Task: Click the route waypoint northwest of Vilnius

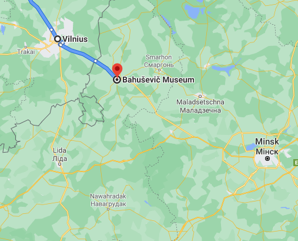Action: click(52, 30)
